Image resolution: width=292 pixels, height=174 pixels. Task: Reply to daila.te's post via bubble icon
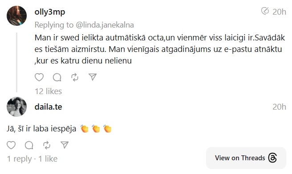(29, 145)
